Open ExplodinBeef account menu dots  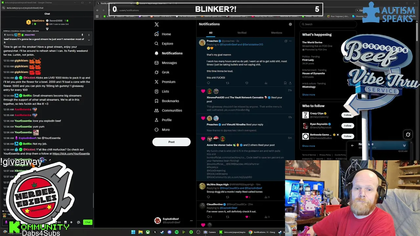(191, 221)
